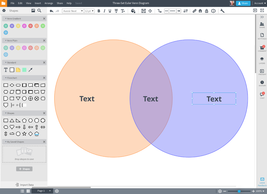Open the Page 1 dropdown
Screen dimensions: 267x194
42,191
